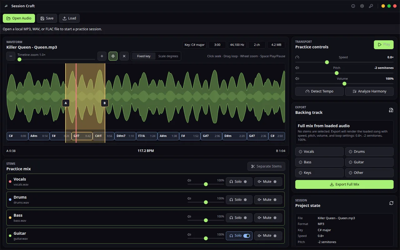The width and height of the screenshot is (400, 250).
Task: Select Vocals stem for export
Action: (x=319, y=152)
